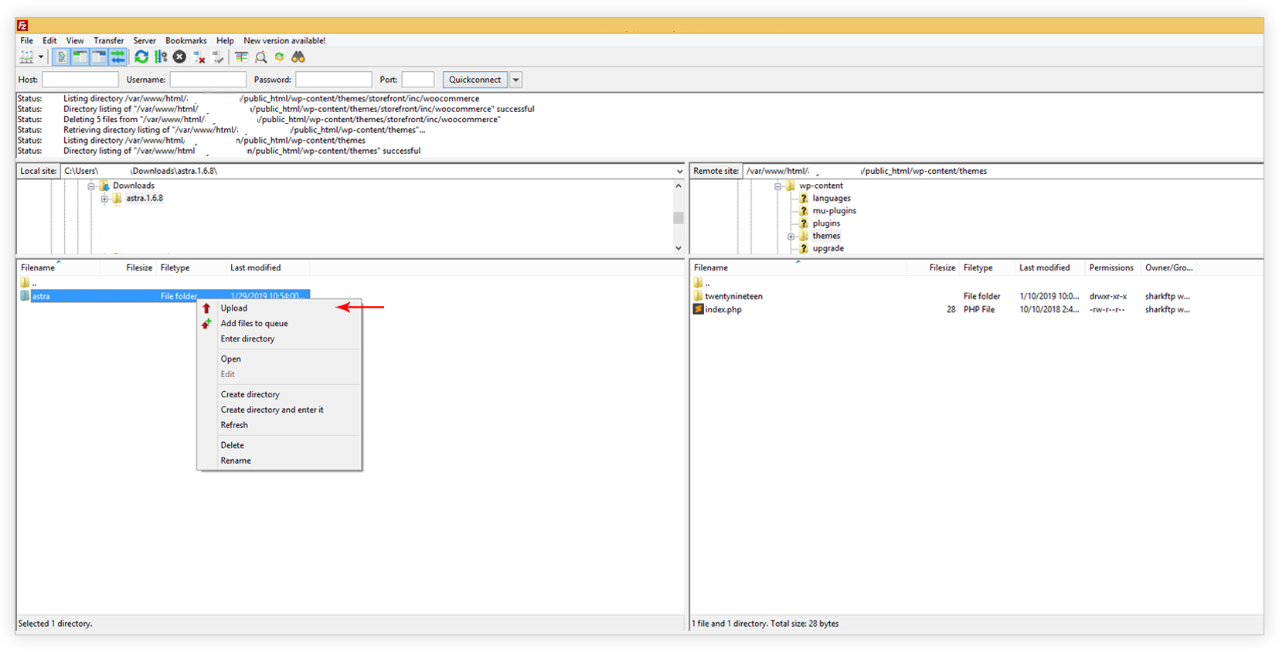The image size is (1279, 650).
Task: Cancel current operation with the X icon
Action: pos(179,57)
